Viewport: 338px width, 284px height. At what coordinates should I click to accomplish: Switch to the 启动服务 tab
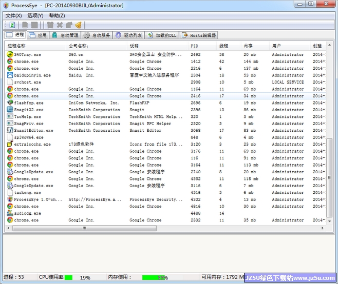pyautogui.click(x=97, y=35)
